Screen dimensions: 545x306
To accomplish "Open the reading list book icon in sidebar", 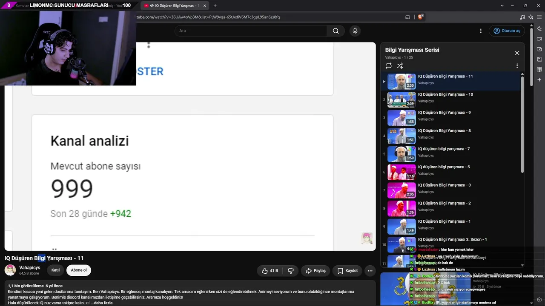I will pos(539,69).
